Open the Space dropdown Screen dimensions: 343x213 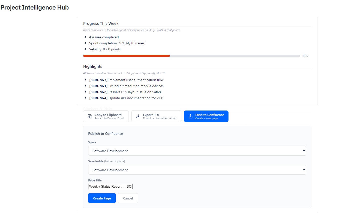[x=197, y=151]
